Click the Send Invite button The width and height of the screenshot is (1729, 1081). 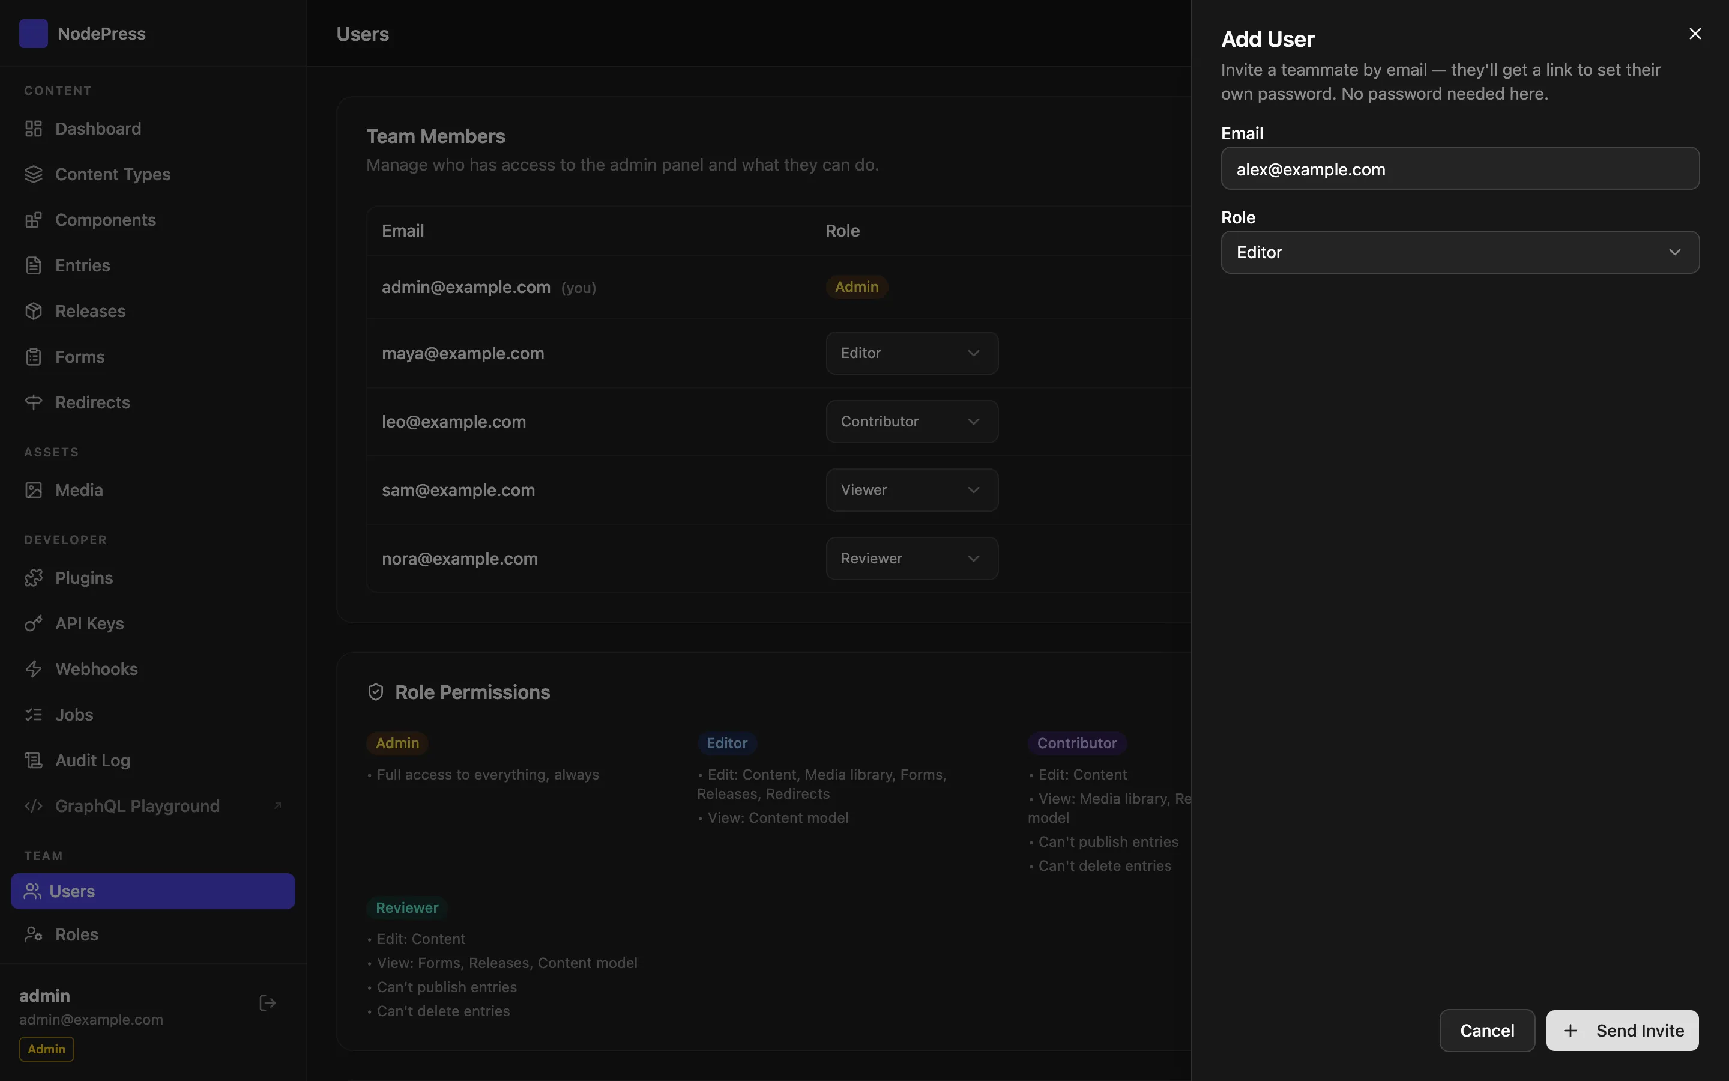coord(1622,1030)
